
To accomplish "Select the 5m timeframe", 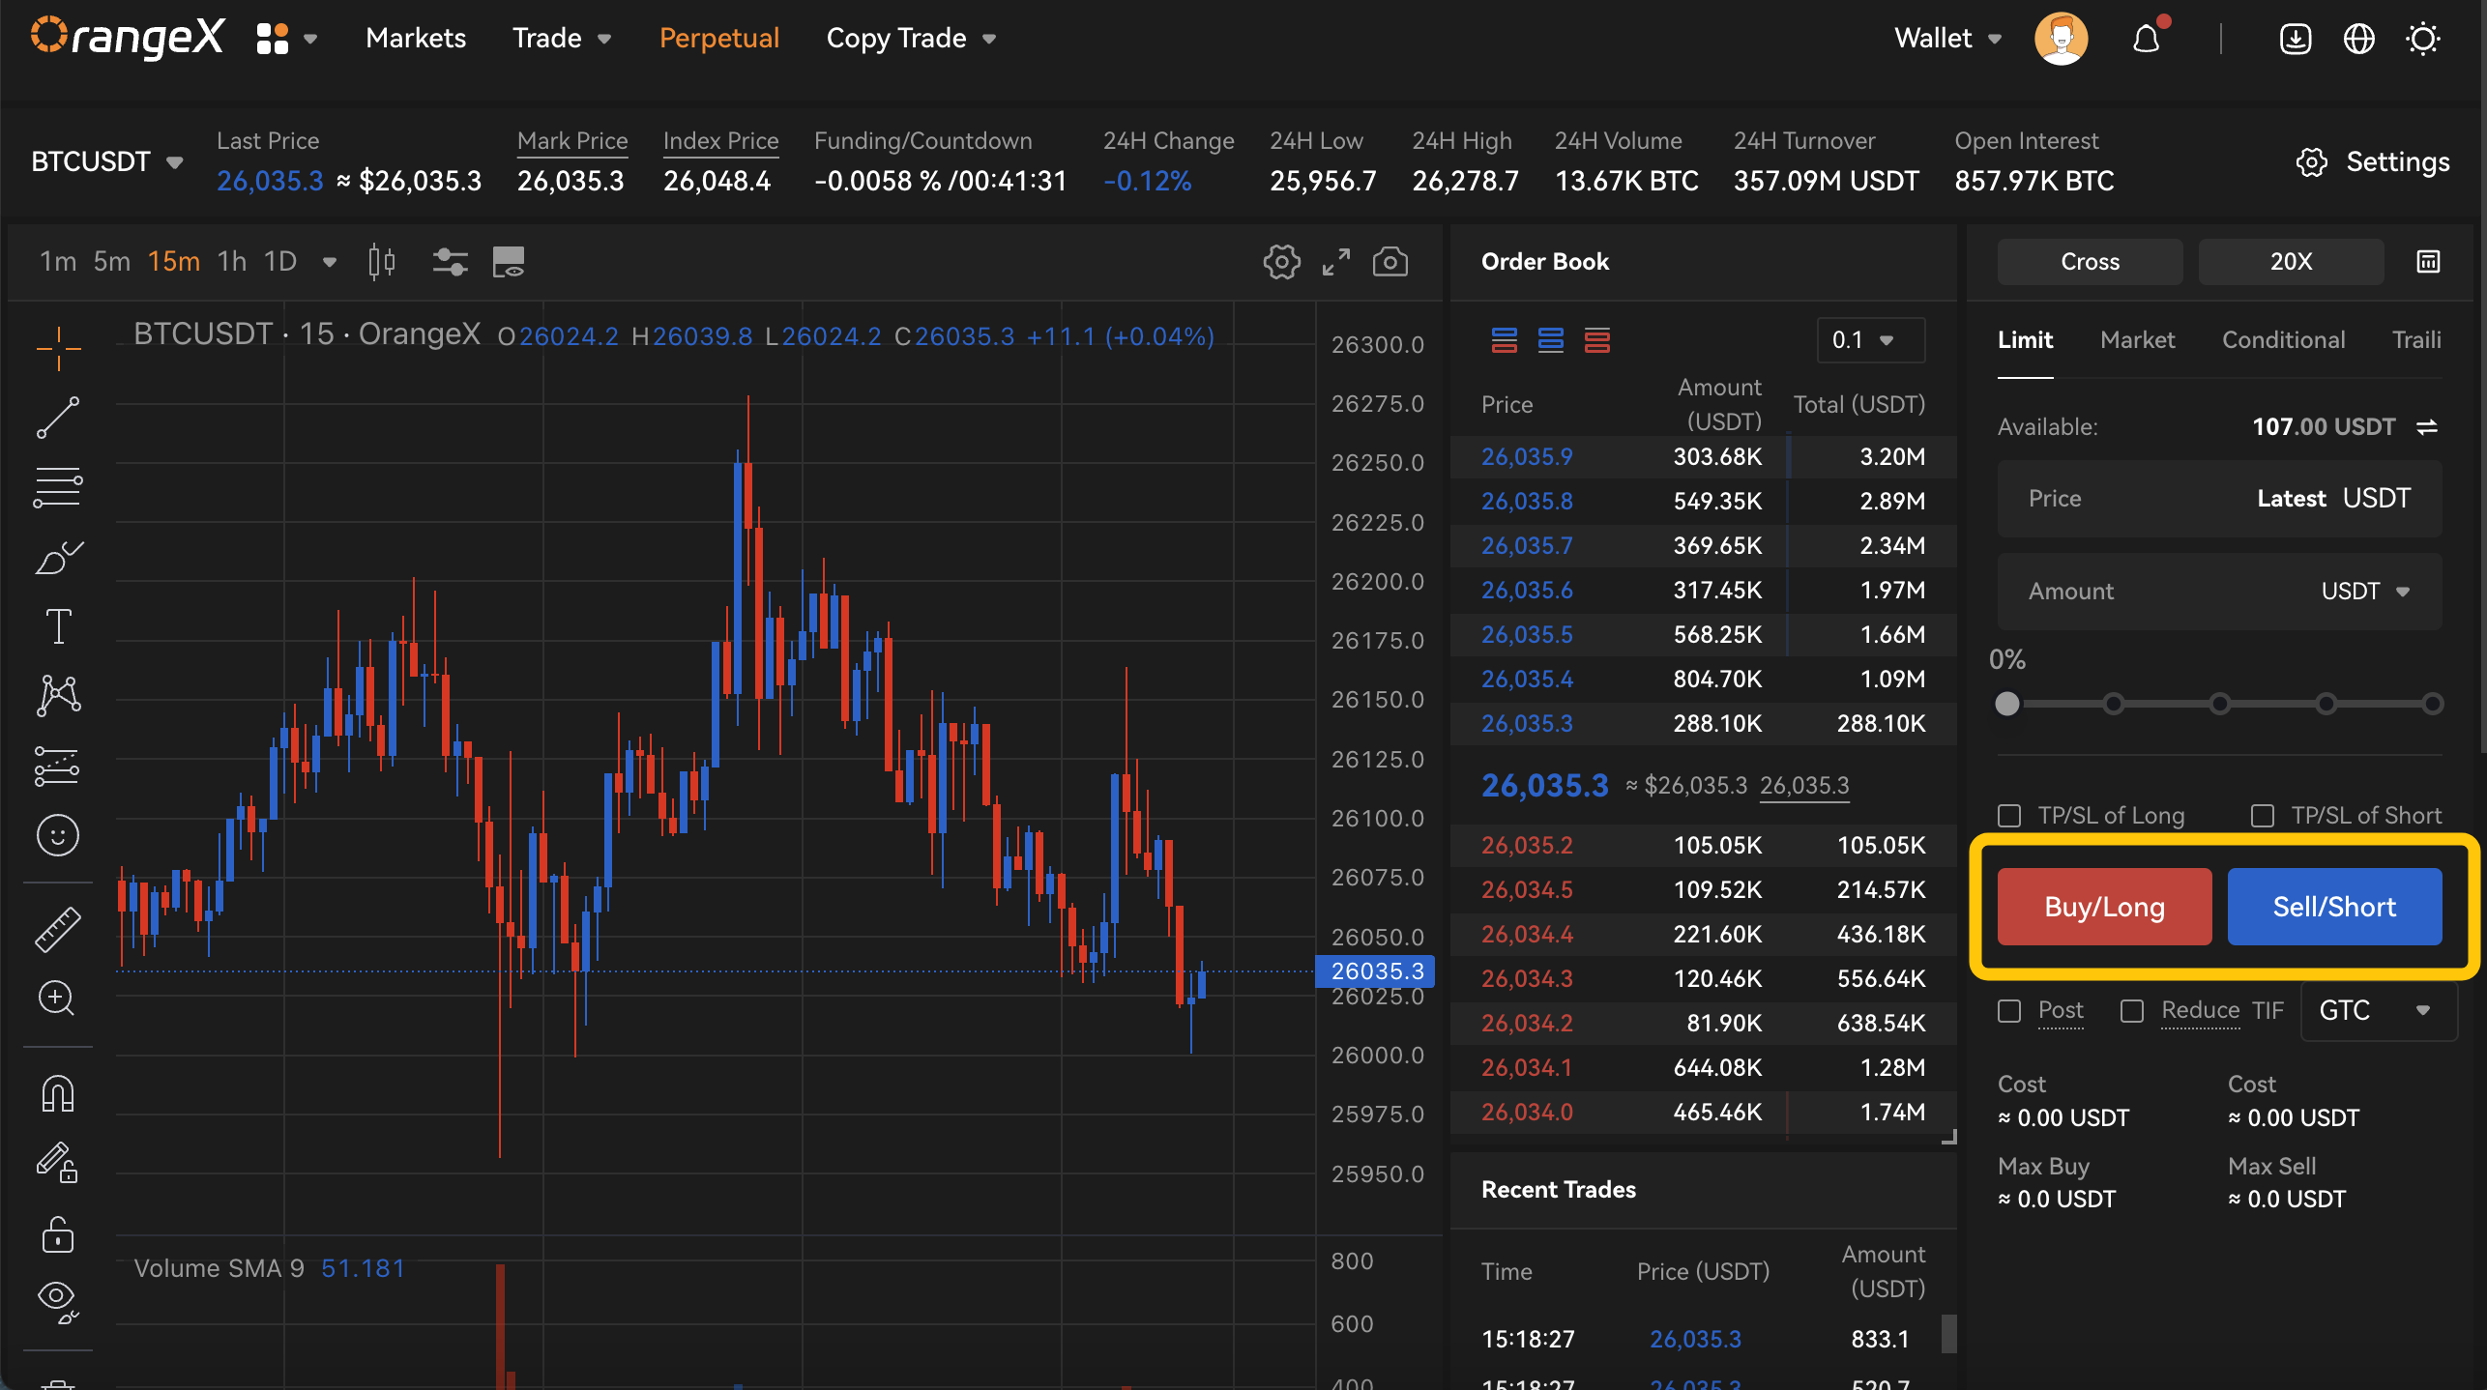I will tap(112, 261).
